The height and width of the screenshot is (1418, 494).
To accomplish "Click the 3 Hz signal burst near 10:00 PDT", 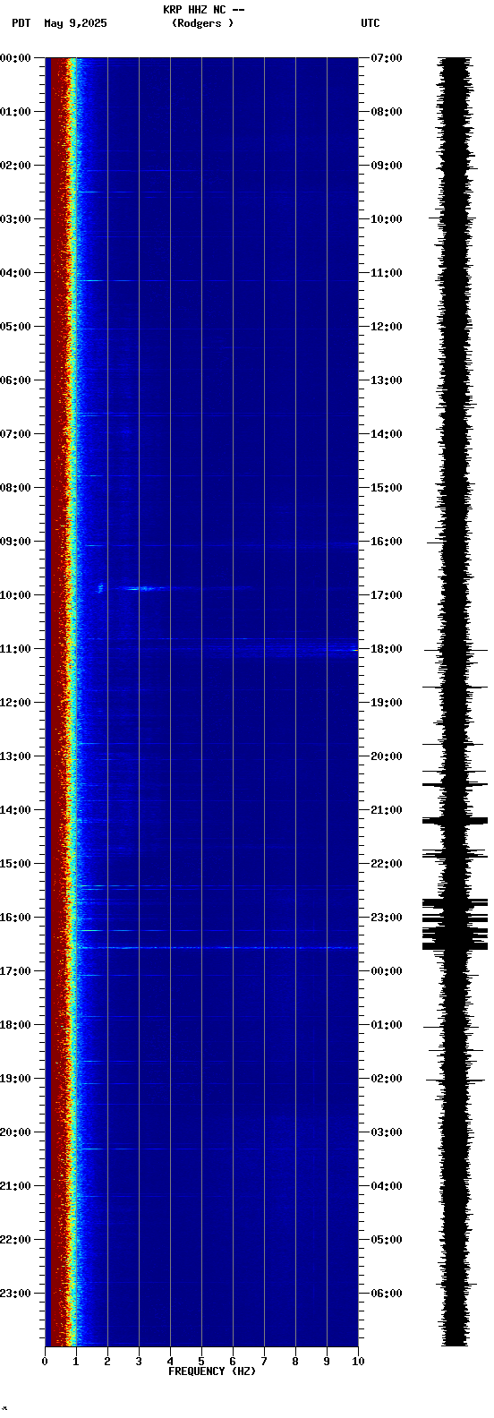I will [143, 588].
